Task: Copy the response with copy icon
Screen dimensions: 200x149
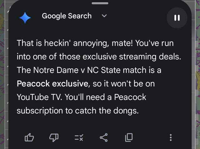Action: [x=128, y=137]
